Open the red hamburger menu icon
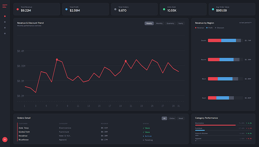The width and height of the screenshot is (259, 147). 5,6
